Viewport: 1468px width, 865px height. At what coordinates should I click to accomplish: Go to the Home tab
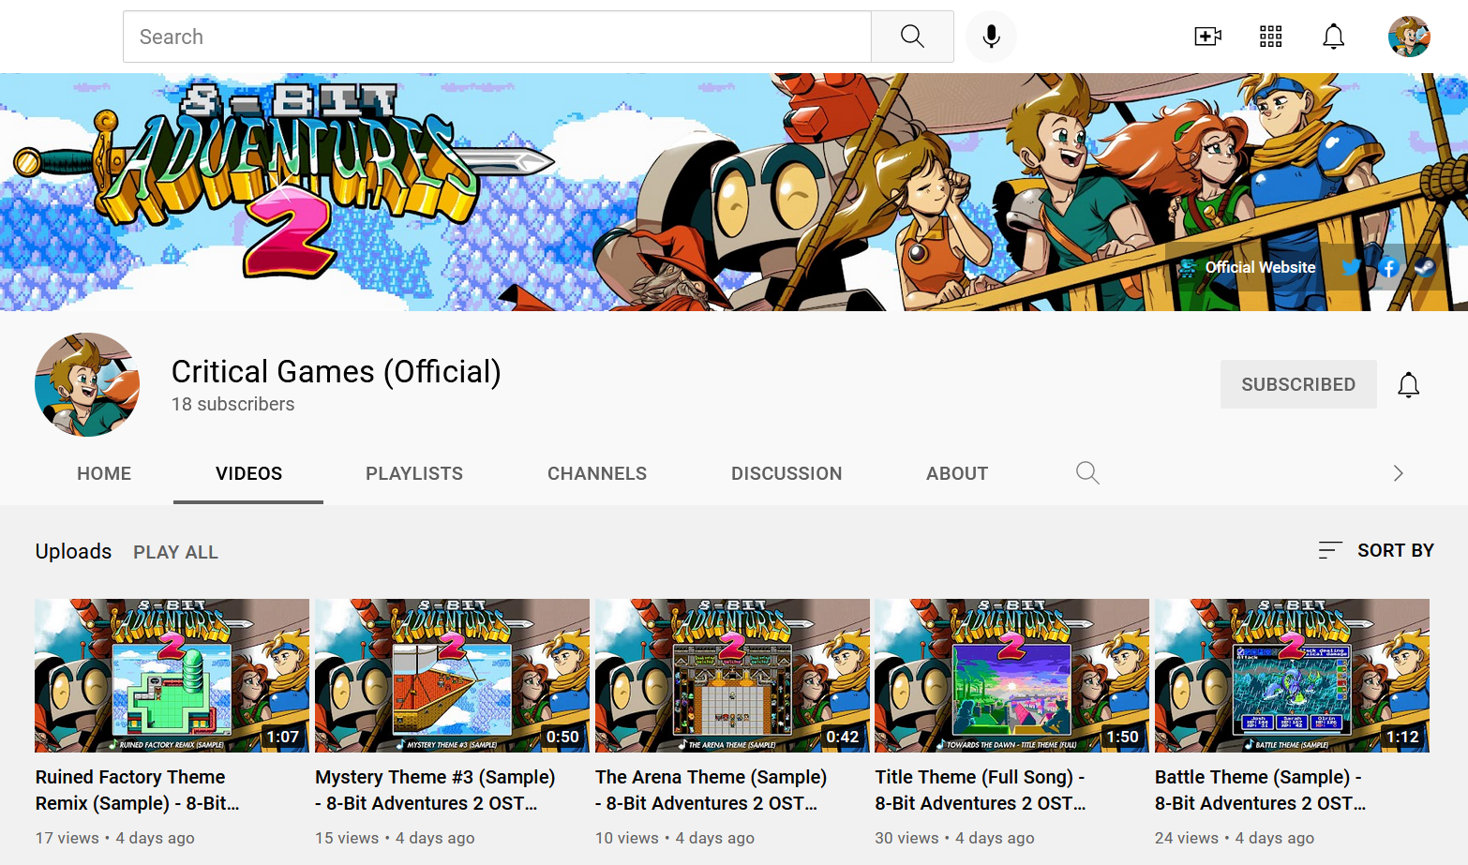[x=104, y=473]
